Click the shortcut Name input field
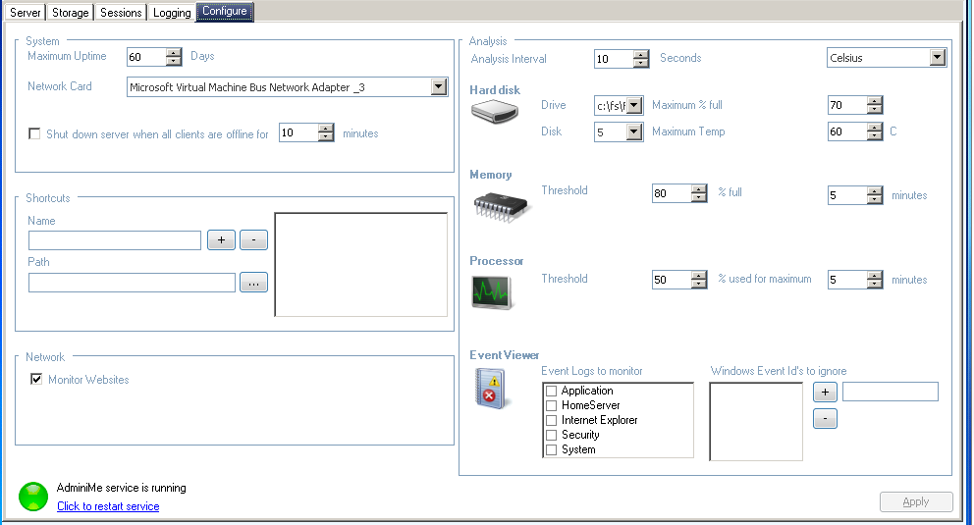The width and height of the screenshot is (974, 525). pos(115,240)
